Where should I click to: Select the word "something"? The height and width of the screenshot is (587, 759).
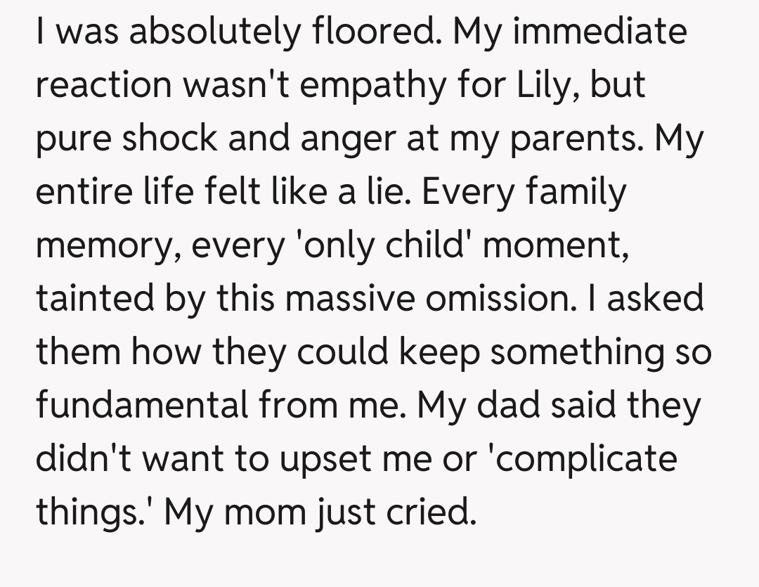point(576,352)
